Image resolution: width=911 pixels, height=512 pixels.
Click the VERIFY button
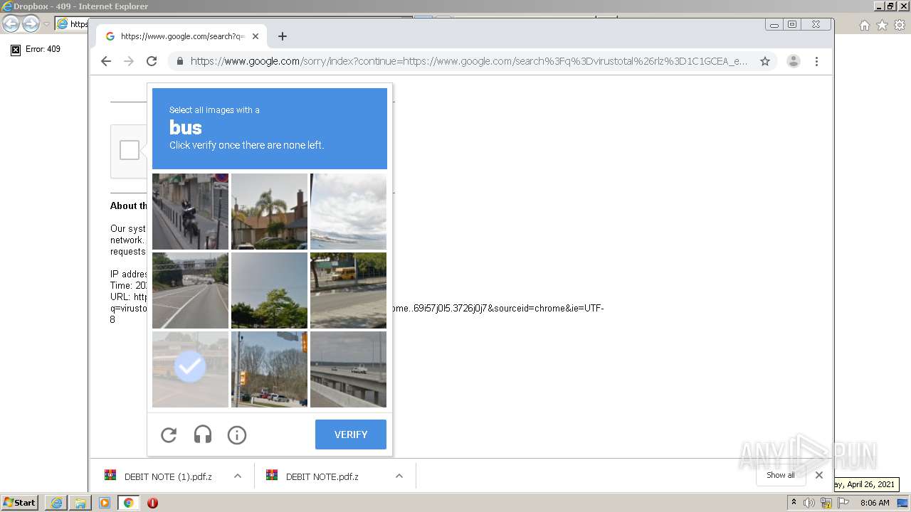click(351, 434)
